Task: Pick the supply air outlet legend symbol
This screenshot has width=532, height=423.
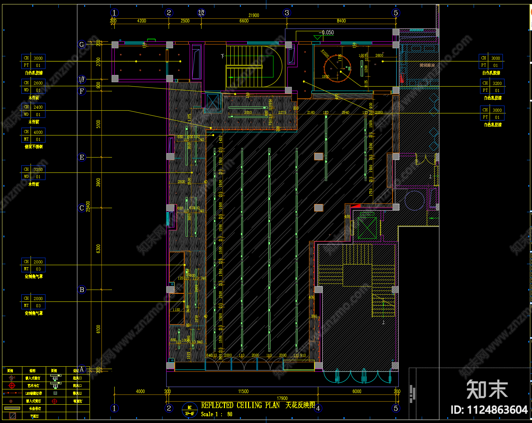Action: coord(55,378)
